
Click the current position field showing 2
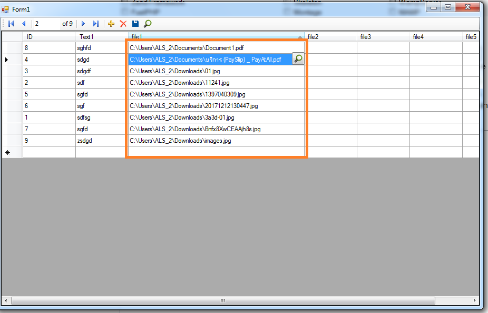(x=46, y=24)
